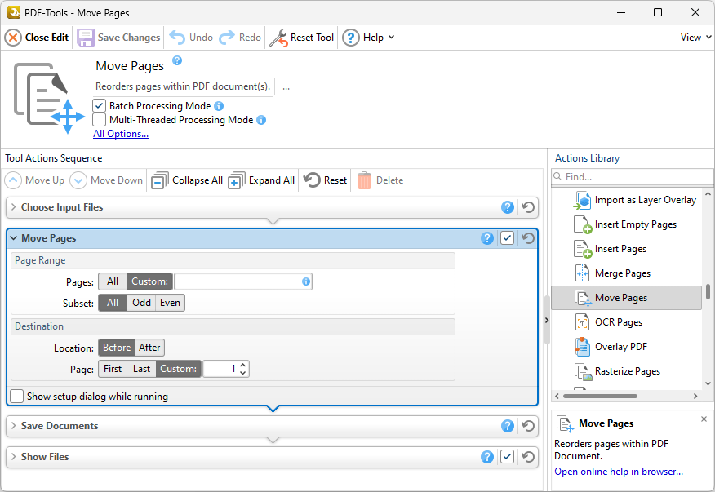
Task: Collapse the Move Pages section
Action: click(14, 238)
